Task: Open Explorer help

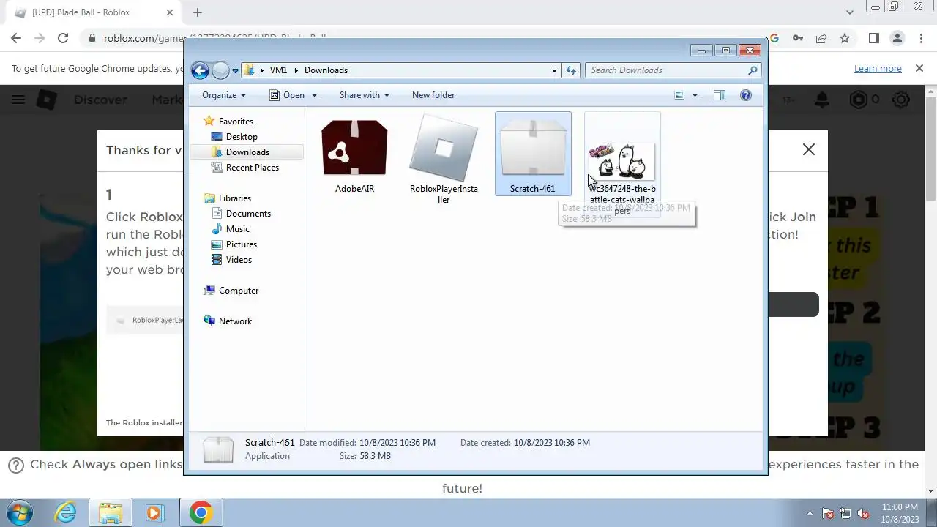Action: tap(745, 95)
